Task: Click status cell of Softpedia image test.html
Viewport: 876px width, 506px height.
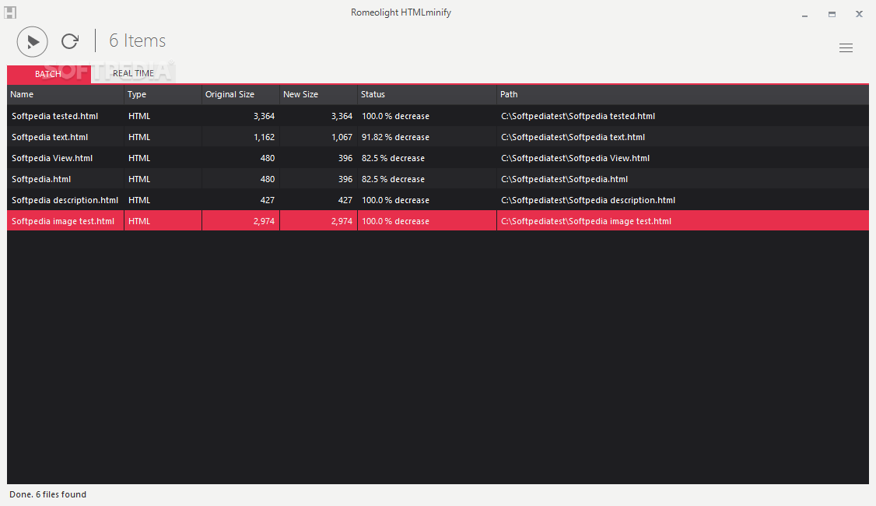Action: coord(427,221)
